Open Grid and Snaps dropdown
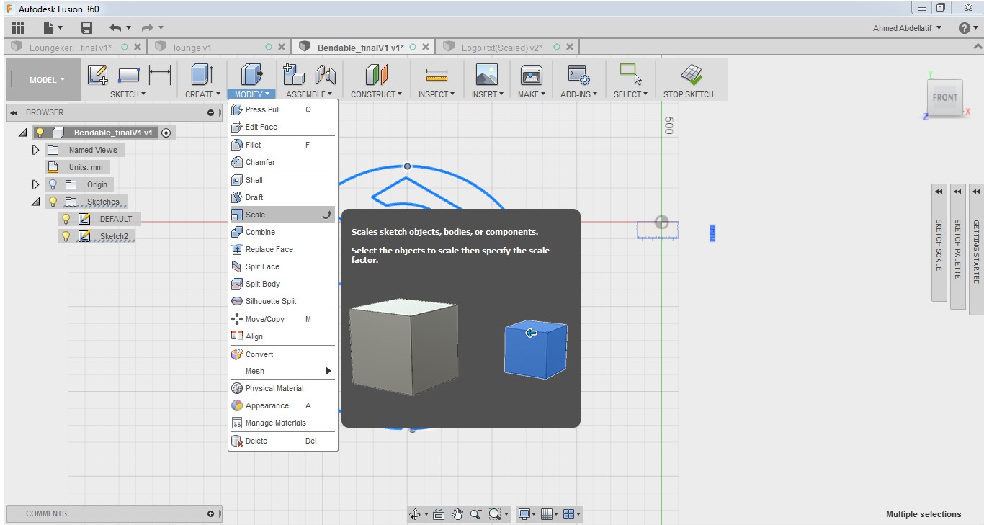The width and height of the screenshot is (984, 525). point(550,514)
